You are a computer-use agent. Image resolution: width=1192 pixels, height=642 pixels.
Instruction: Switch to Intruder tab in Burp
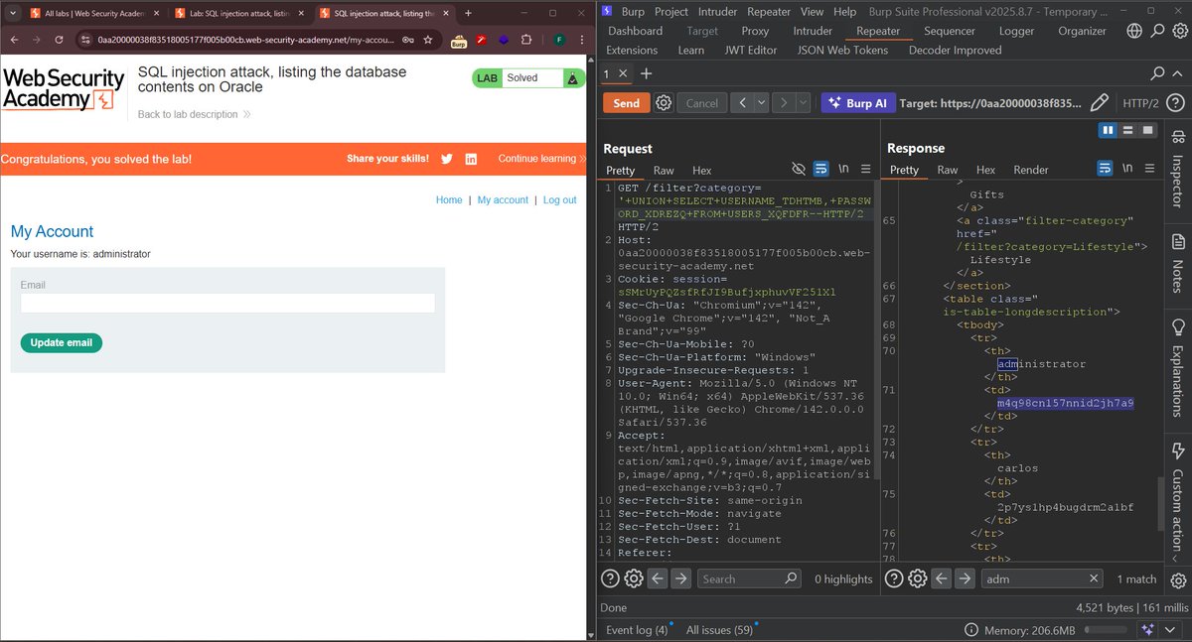click(813, 31)
